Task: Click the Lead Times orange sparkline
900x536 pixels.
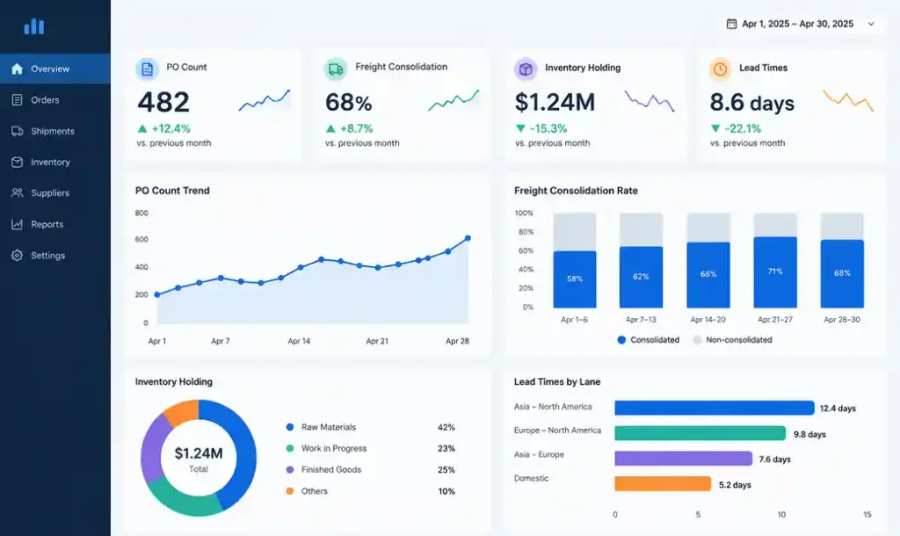Action: click(x=848, y=100)
